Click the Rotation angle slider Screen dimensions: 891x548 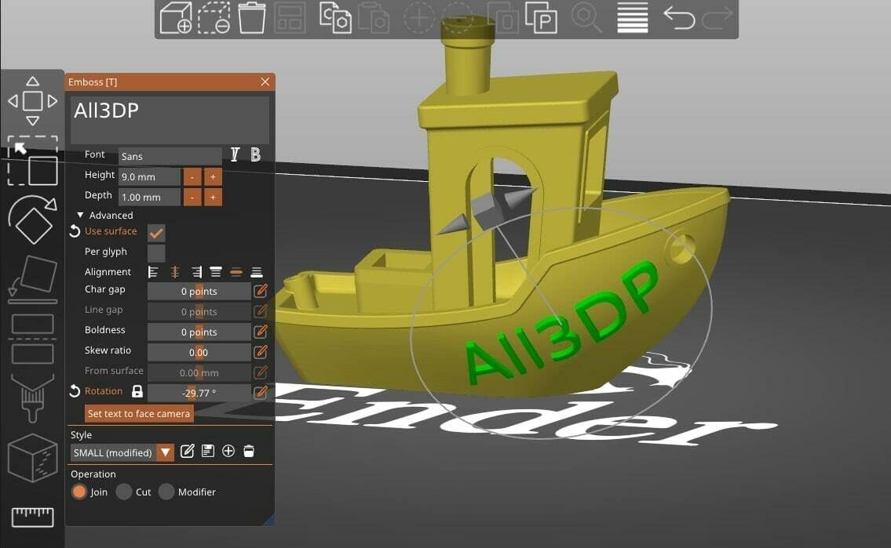(x=199, y=393)
